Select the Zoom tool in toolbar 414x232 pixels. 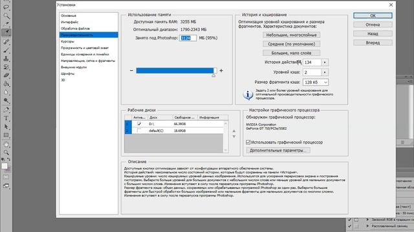6,152
